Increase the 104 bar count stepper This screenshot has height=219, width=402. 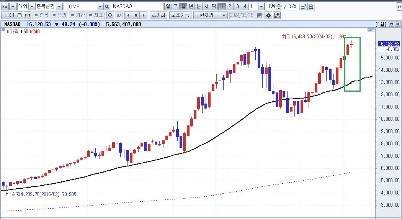(x=279, y=5)
